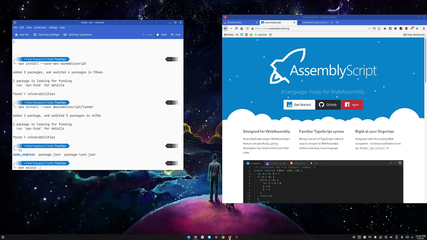
Task: Open Firefox from the taskbar
Action: click(230, 237)
